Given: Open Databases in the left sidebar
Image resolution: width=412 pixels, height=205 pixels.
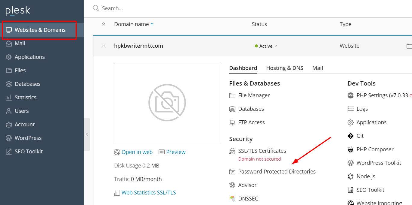Looking at the screenshot, I should [x=27, y=84].
